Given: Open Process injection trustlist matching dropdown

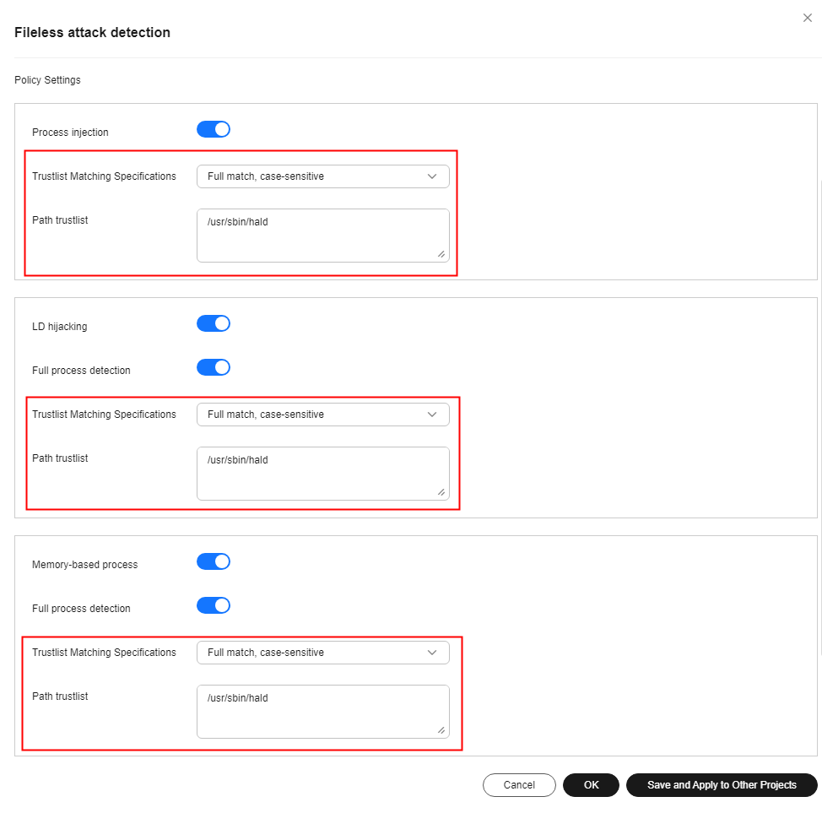Looking at the screenshot, I should point(323,176).
